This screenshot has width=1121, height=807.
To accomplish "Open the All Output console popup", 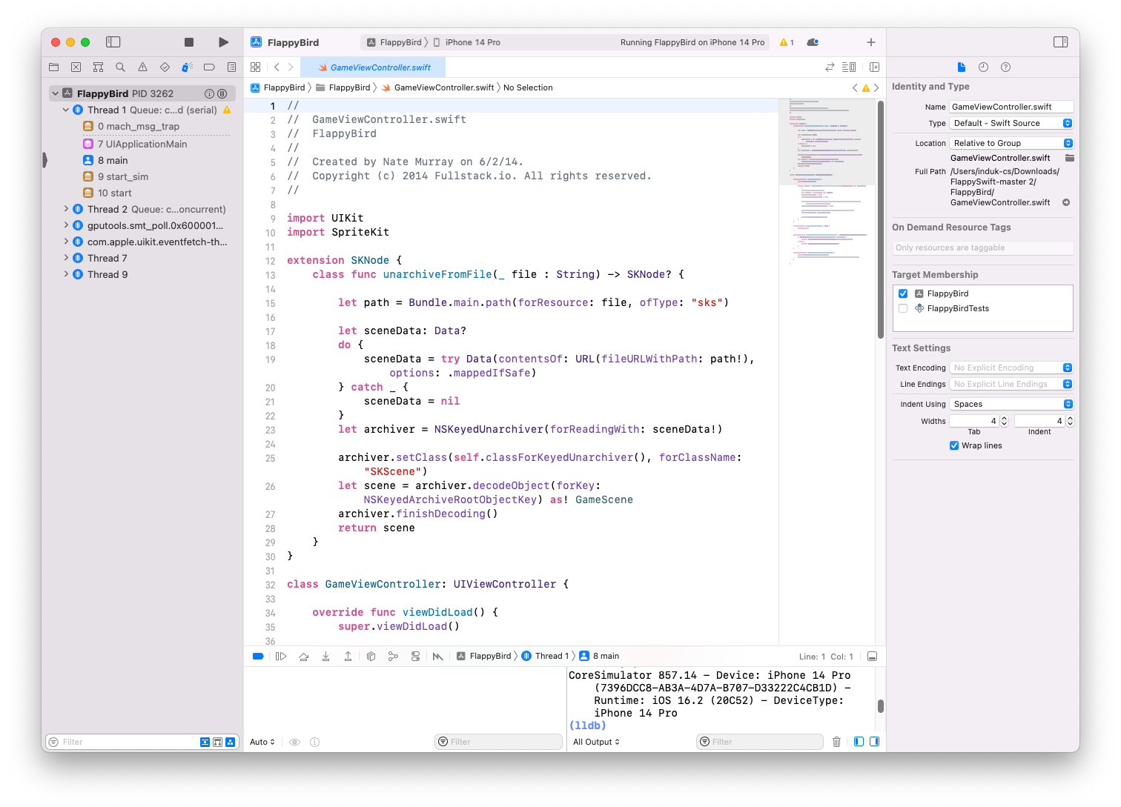I will 596,742.
